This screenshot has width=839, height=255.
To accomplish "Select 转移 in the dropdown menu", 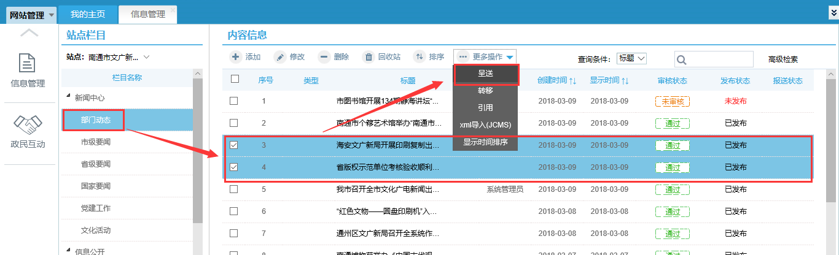I will click(x=486, y=90).
